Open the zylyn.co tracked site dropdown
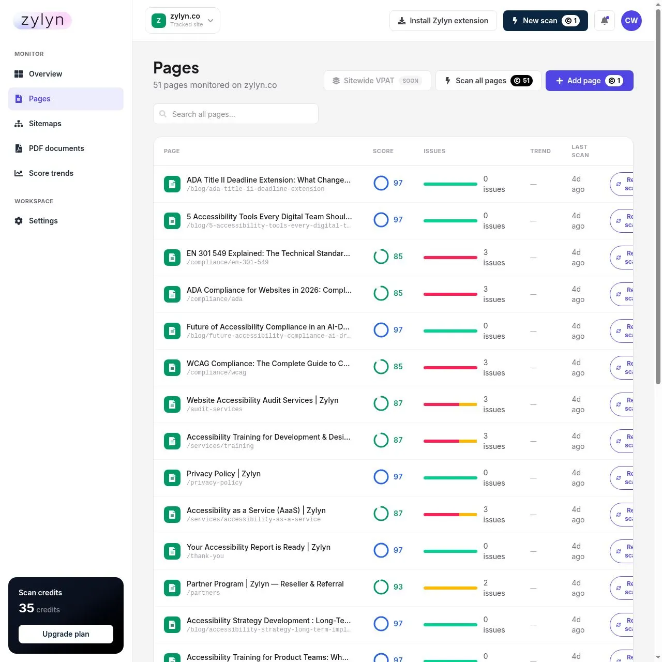 (x=183, y=21)
